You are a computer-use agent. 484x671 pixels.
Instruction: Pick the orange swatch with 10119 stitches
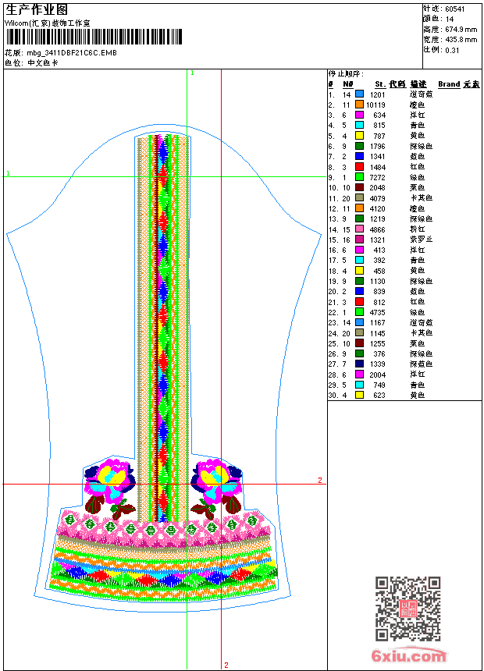point(360,105)
